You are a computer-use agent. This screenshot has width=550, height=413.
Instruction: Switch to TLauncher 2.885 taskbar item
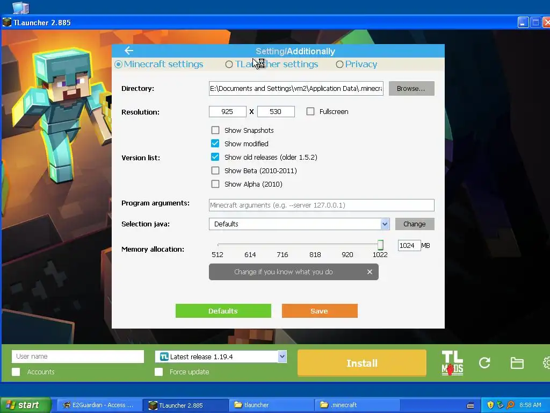click(186, 405)
